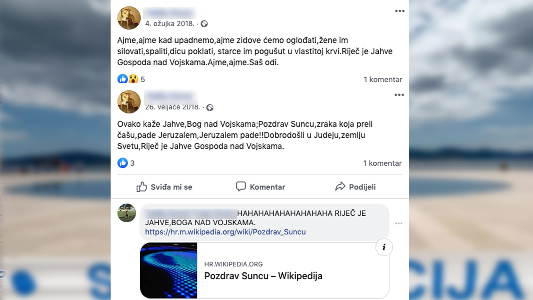
Task: Like the post with Sviđa mi se
Action: tap(164, 187)
